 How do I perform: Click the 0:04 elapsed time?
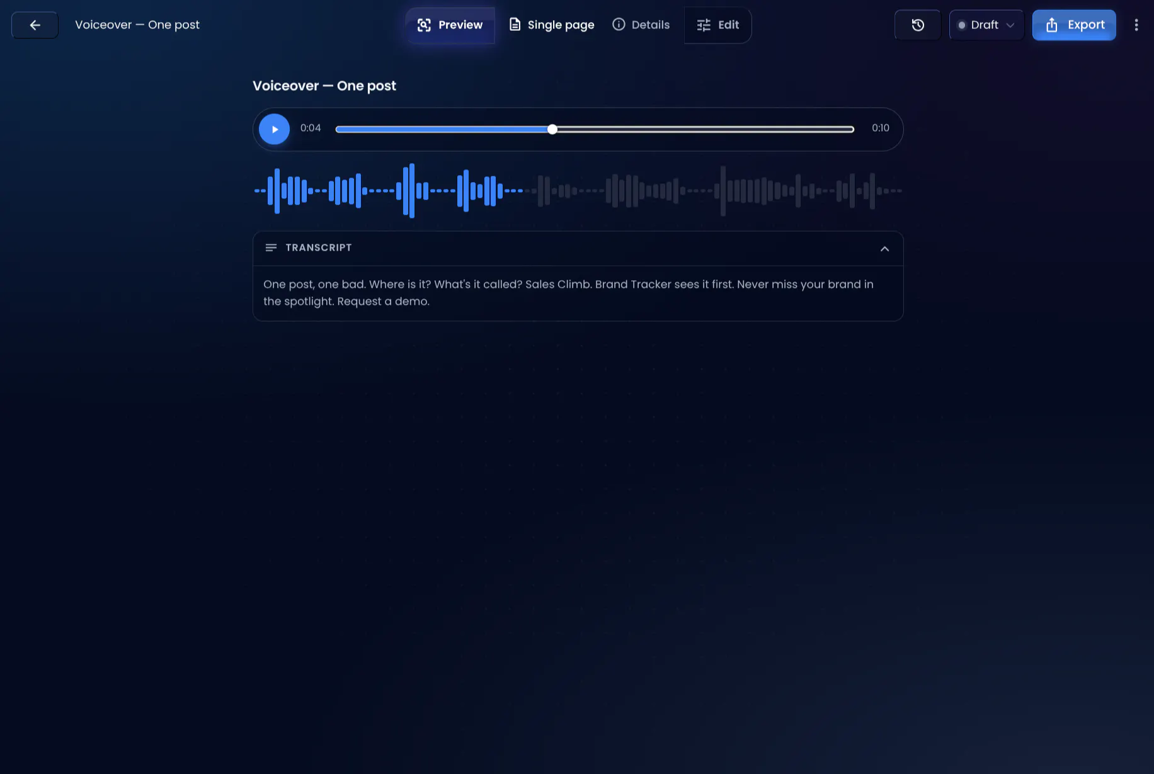(311, 128)
